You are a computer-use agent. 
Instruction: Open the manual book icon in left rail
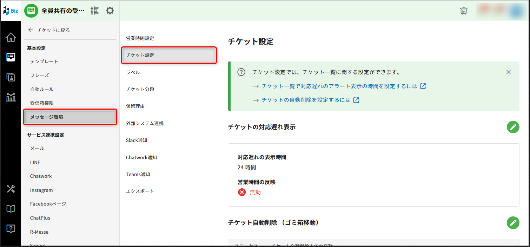point(11,209)
